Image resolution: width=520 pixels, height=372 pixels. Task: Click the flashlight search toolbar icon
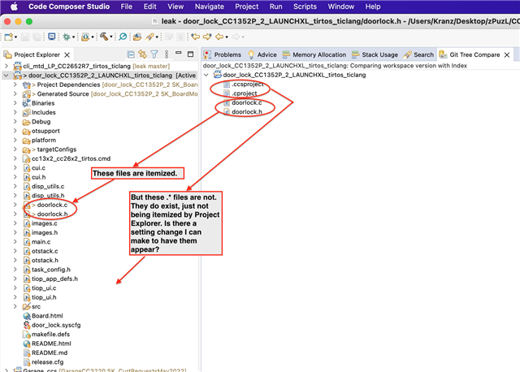tap(149, 37)
